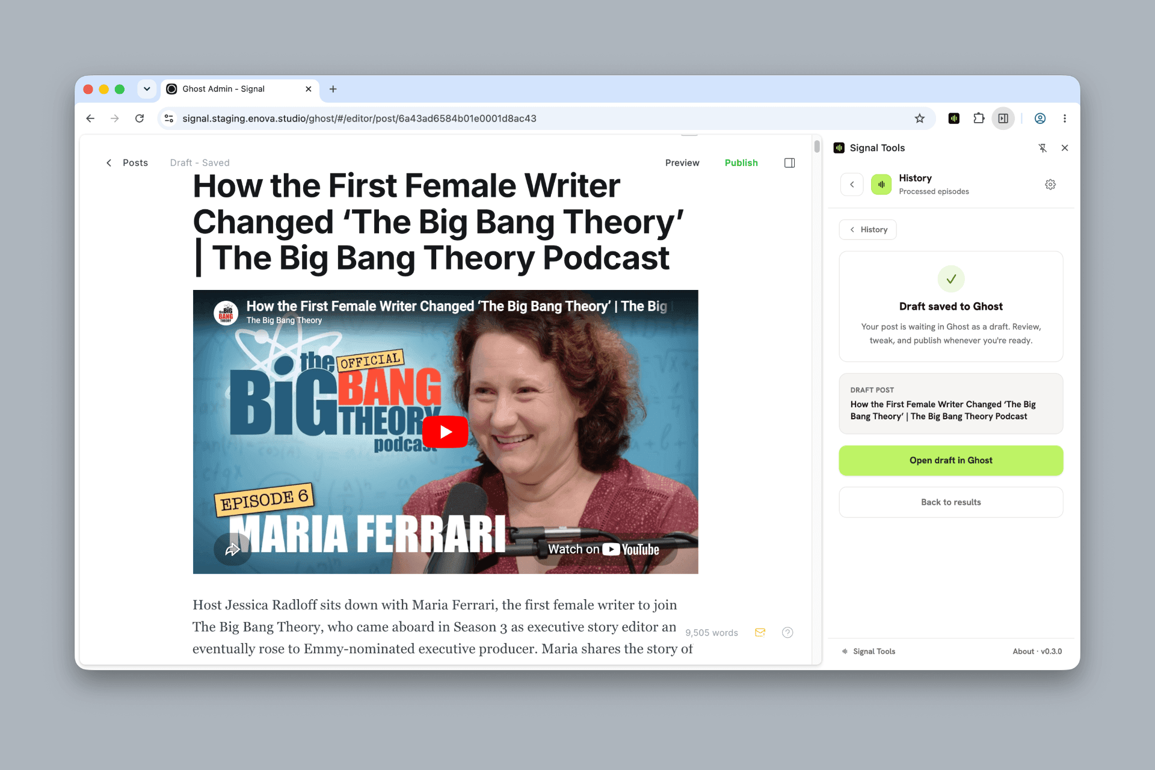Click the editor vertical scrollbar thumb
Image resolution: width=1155 pixels, height=770 pixels.
[817, 146]
